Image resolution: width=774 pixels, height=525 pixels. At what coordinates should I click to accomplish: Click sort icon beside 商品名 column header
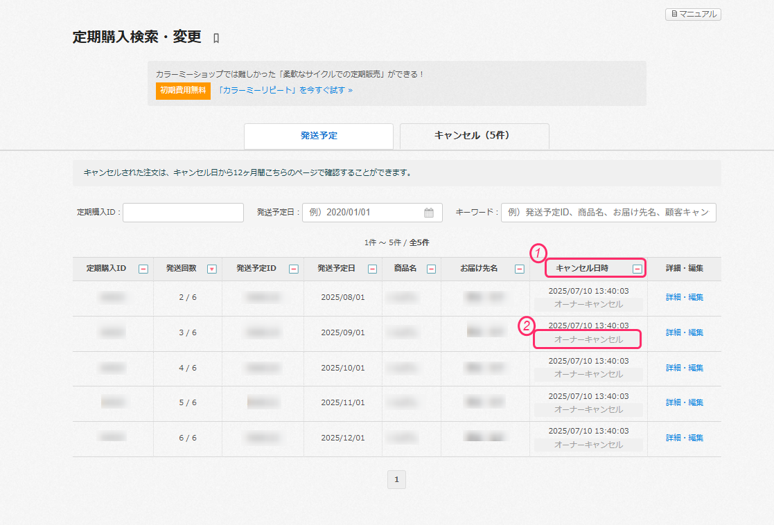point(431,269)
